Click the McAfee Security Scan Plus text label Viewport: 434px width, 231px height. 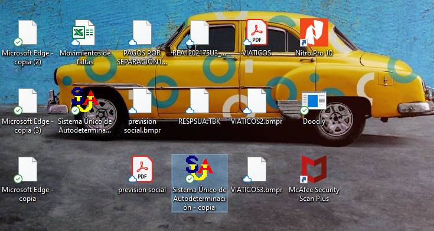314,194
